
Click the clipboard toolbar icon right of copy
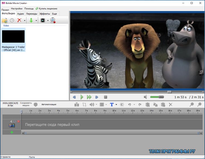[163, 105]
